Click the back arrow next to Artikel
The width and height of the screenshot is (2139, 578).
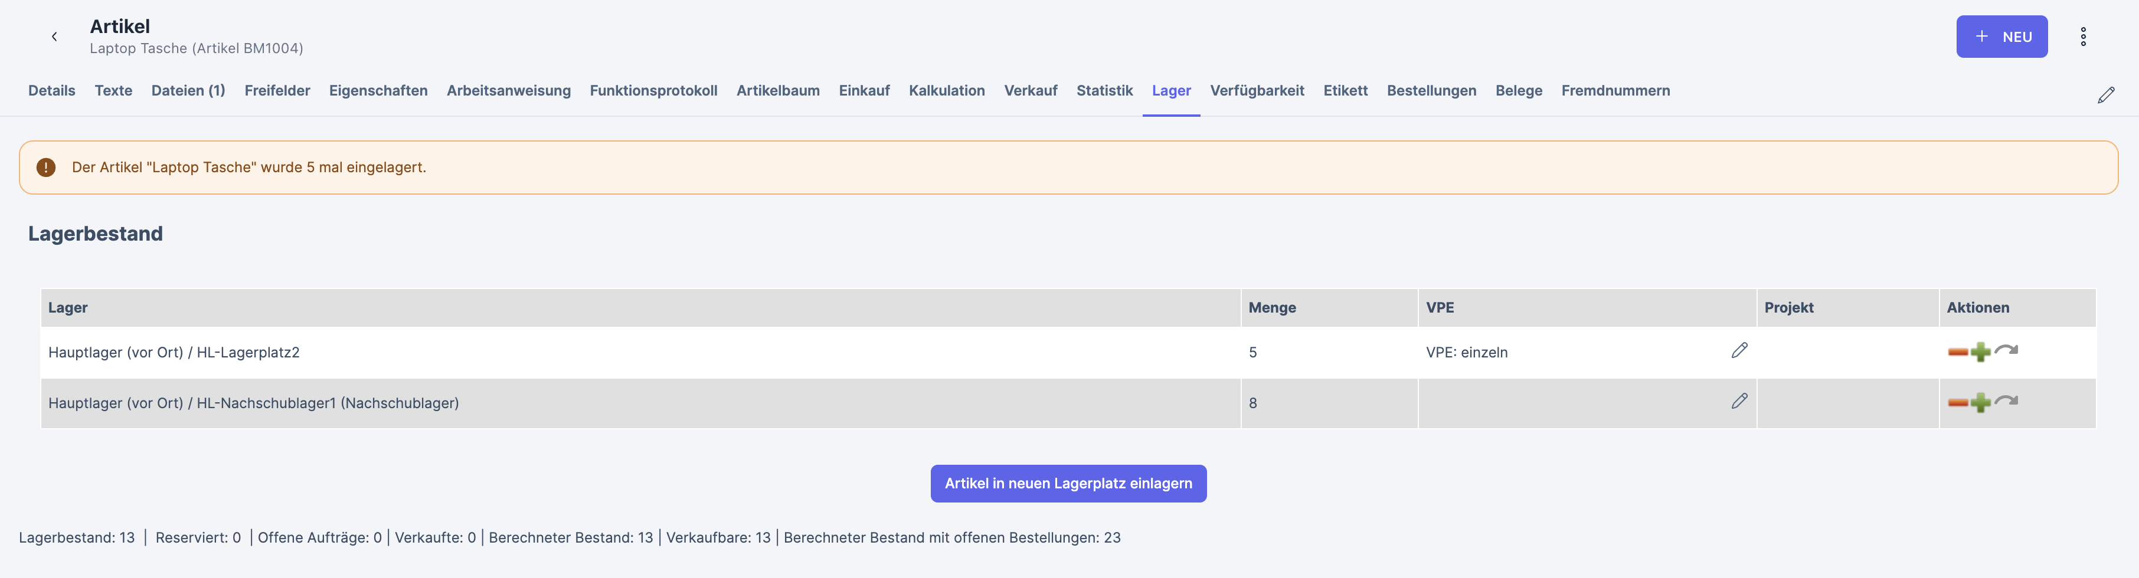pos(54,37)
